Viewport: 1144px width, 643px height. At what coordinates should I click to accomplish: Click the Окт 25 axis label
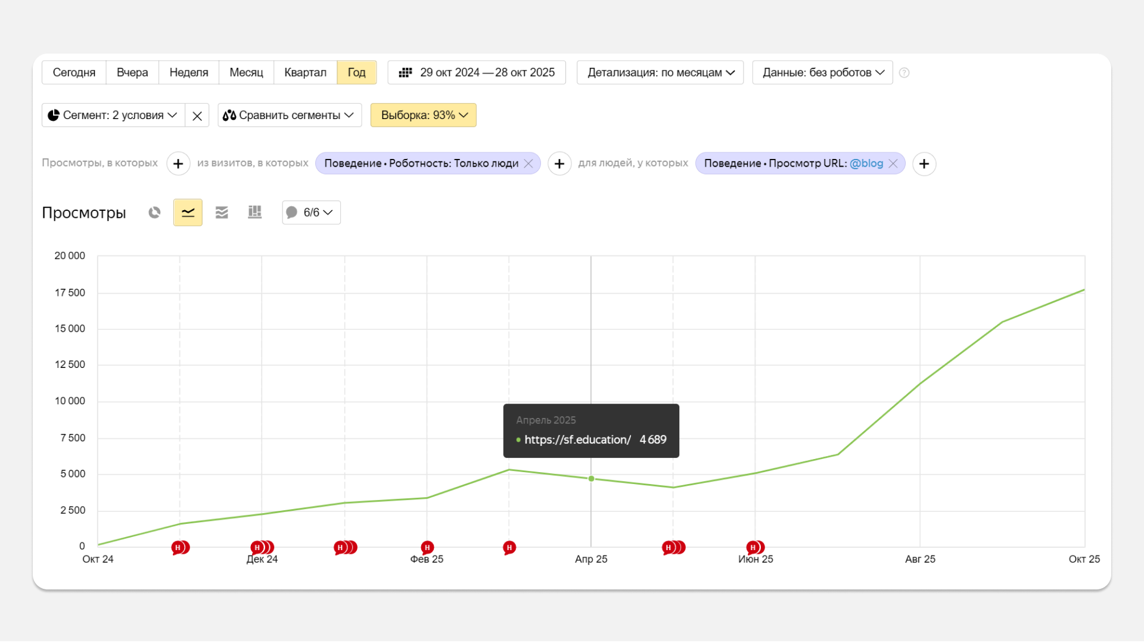click(1084, 560)
